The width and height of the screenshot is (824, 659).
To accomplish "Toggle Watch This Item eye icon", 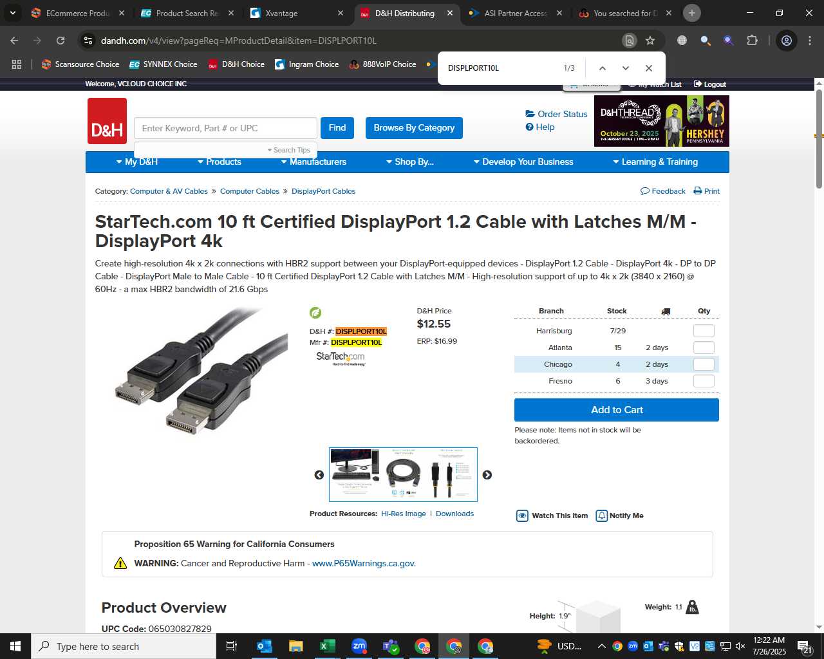I will pyautogui.click(x=522, y=515).
